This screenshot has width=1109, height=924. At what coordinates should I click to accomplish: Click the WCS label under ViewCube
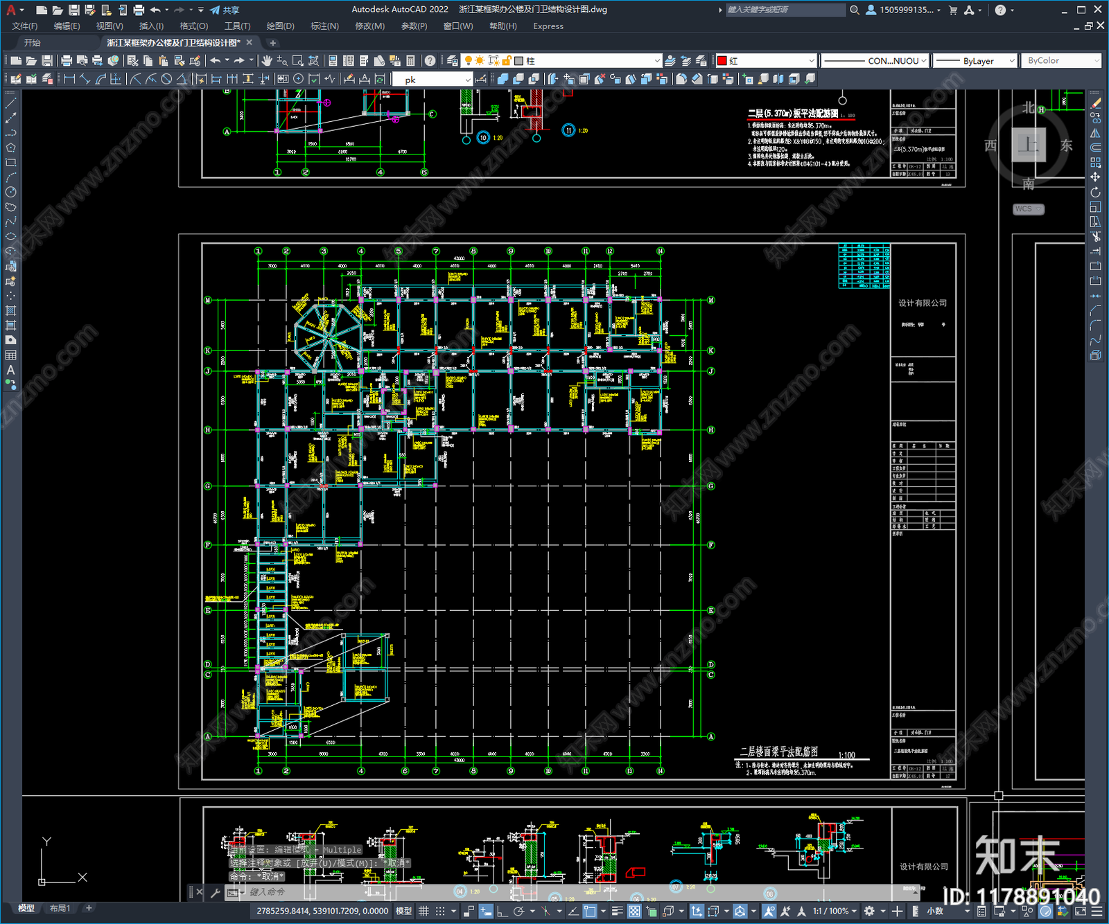pyautogui.click(x=1024, y=209)
